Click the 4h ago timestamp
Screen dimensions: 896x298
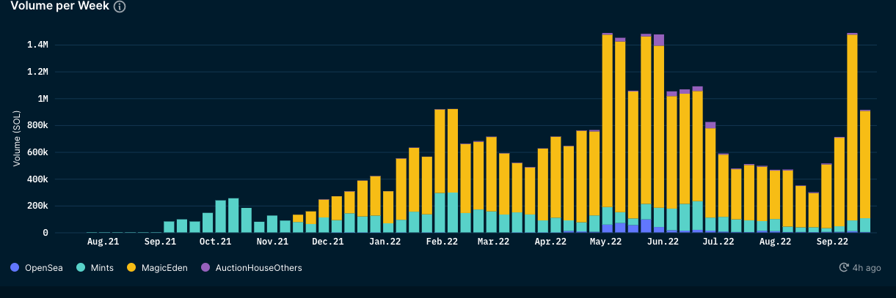(867, 268)
